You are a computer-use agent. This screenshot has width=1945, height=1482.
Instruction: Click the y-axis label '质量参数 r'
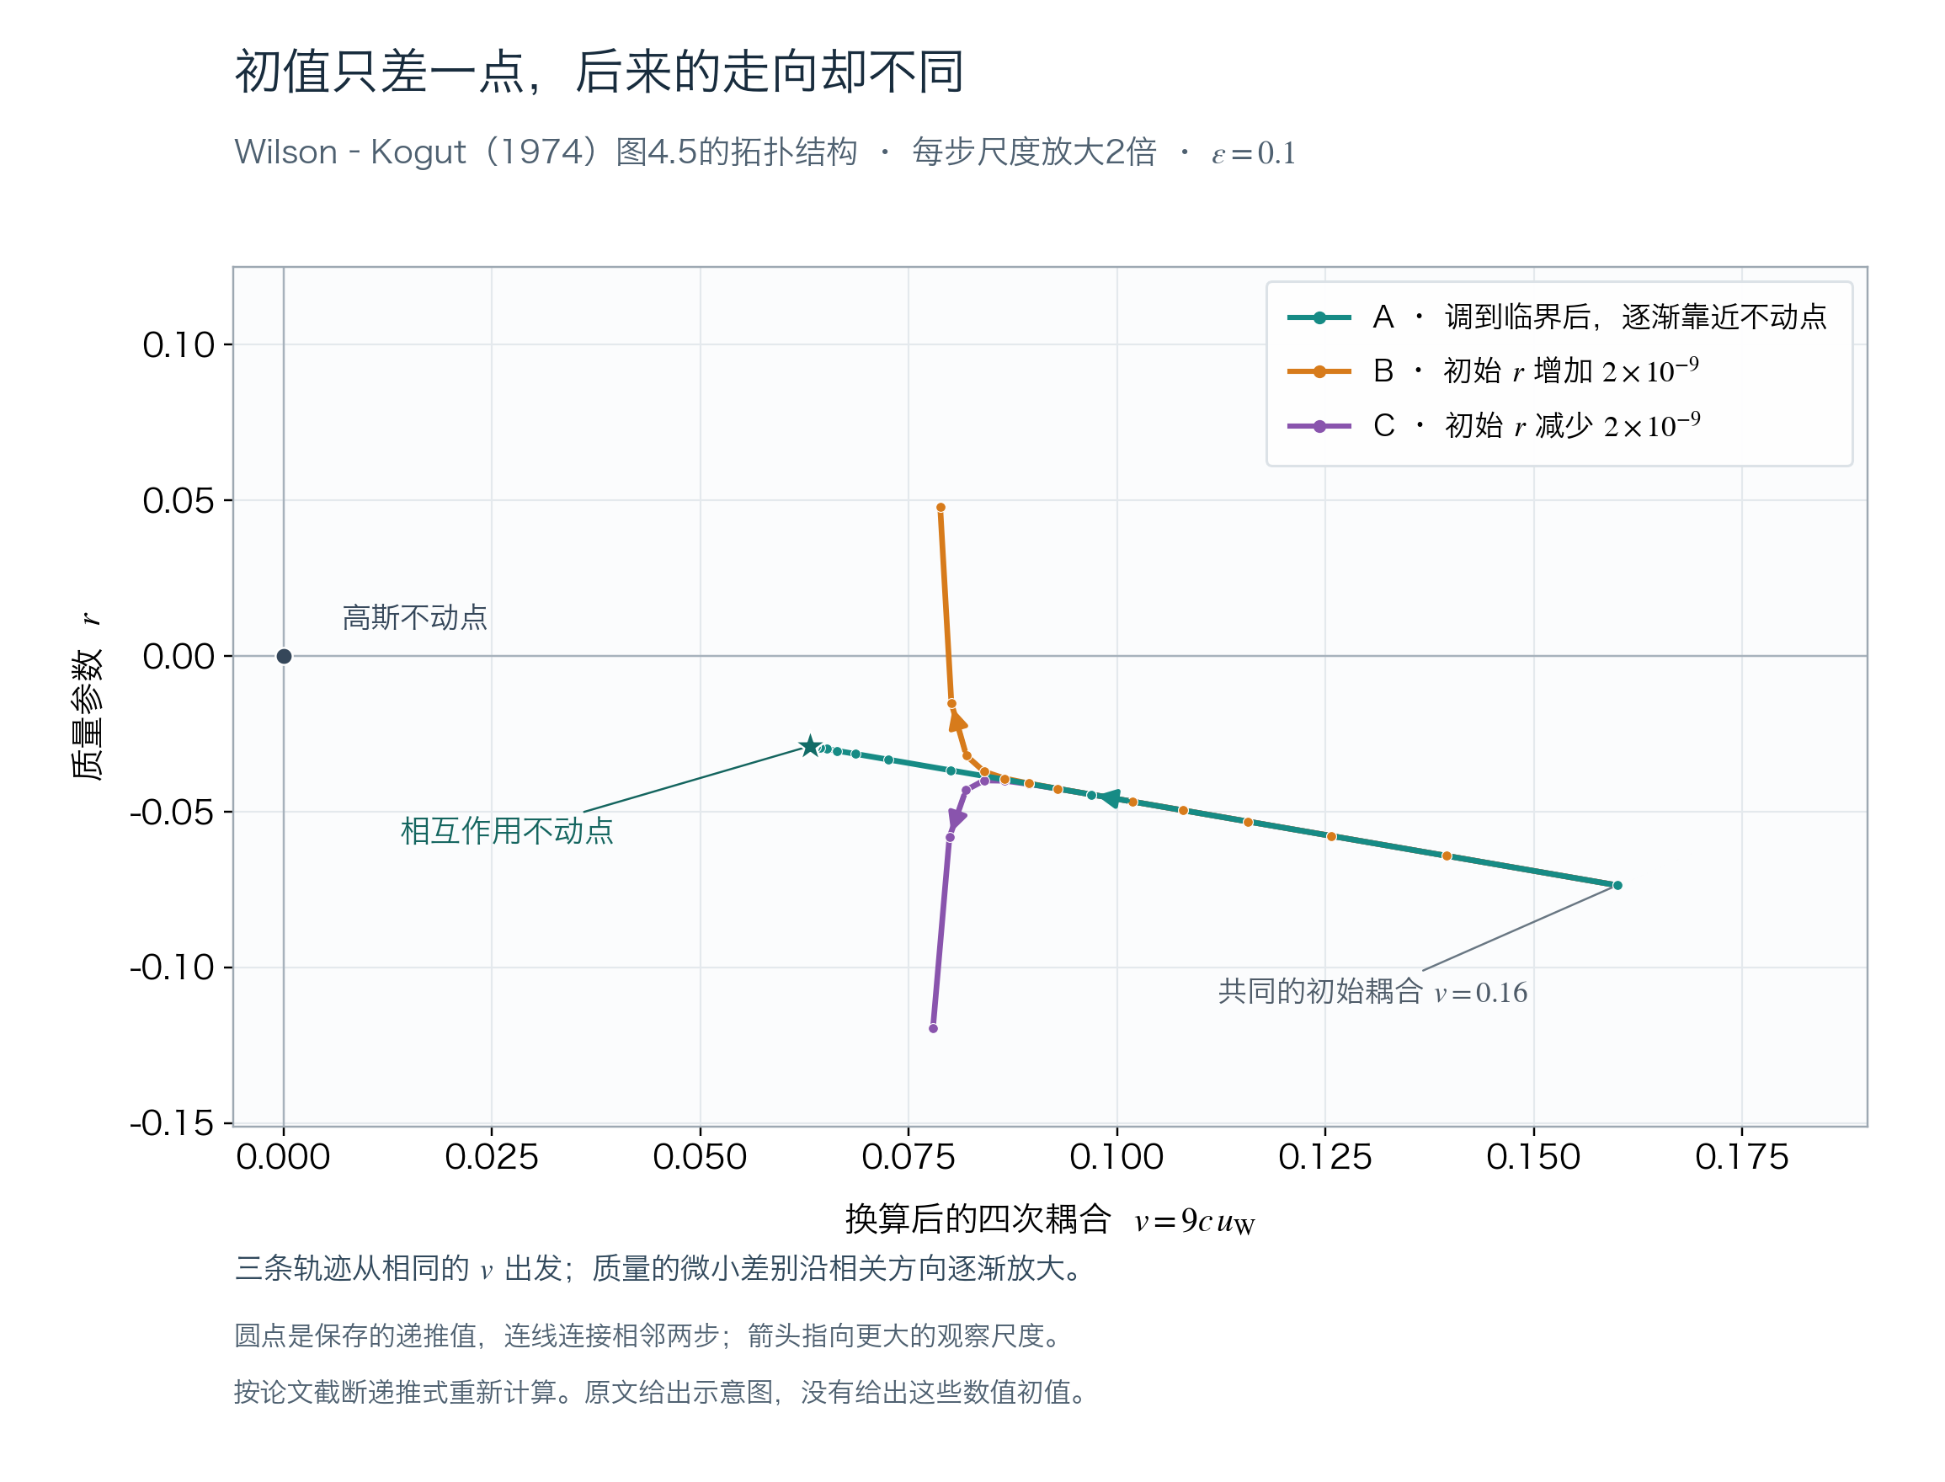coord(87,696)
